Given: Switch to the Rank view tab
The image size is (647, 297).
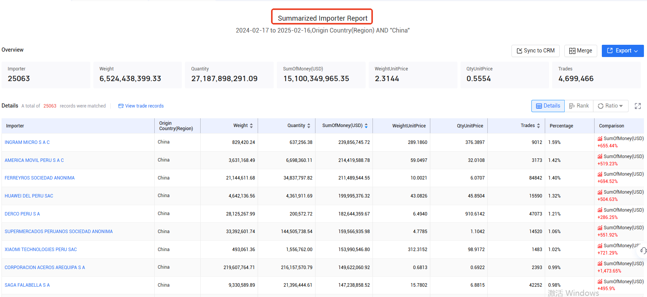Looking at the screenshot, I should click(x=579, y=106).
